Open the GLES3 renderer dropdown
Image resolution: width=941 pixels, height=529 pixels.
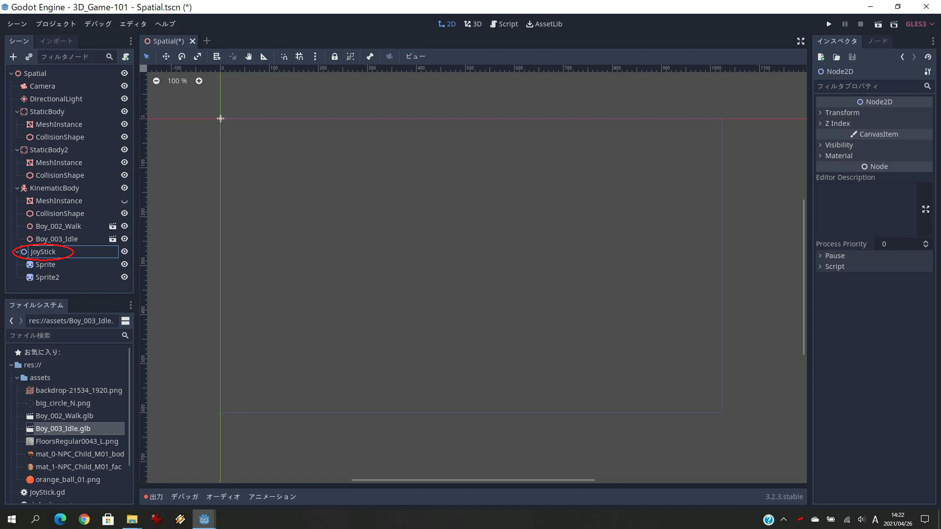(x=920, y=24)
